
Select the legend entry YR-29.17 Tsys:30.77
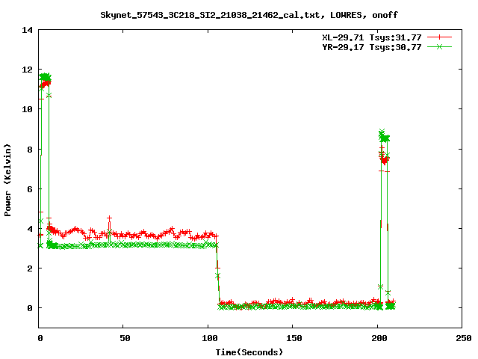pyautogui.click(x=372, y=47)
